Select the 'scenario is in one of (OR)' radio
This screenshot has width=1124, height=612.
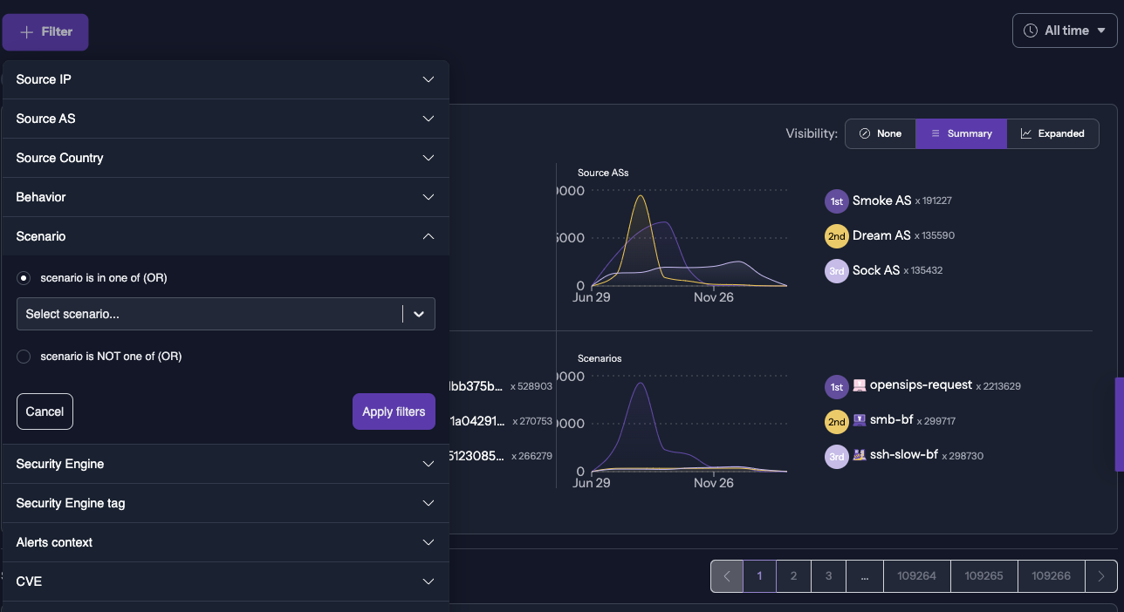pos(23,277)
